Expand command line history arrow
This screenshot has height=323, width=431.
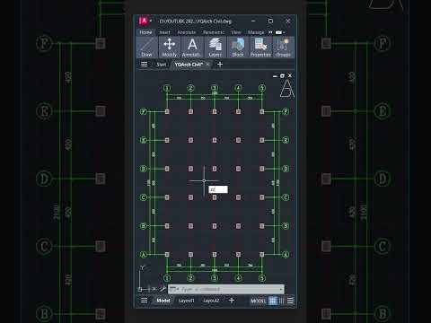pos(281,289)
